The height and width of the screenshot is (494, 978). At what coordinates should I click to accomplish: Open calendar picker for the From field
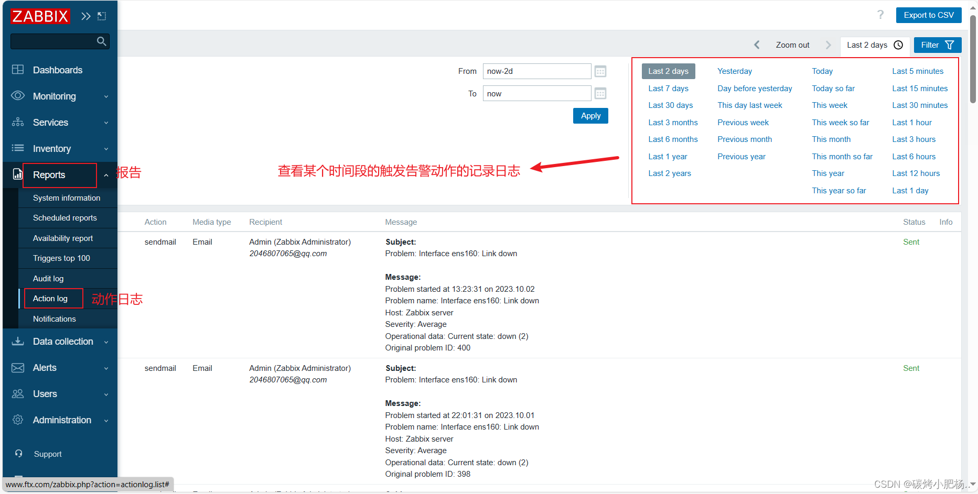600,71
